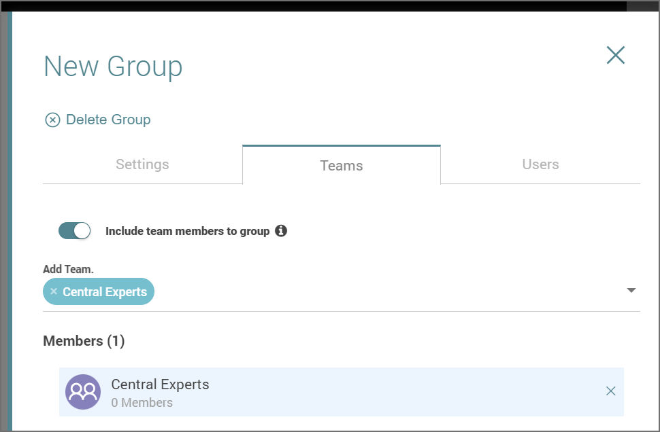The width and height of the screenshot is (660, 432).
Task: Toggle Include team members to group switch
Action: [74, 231]
